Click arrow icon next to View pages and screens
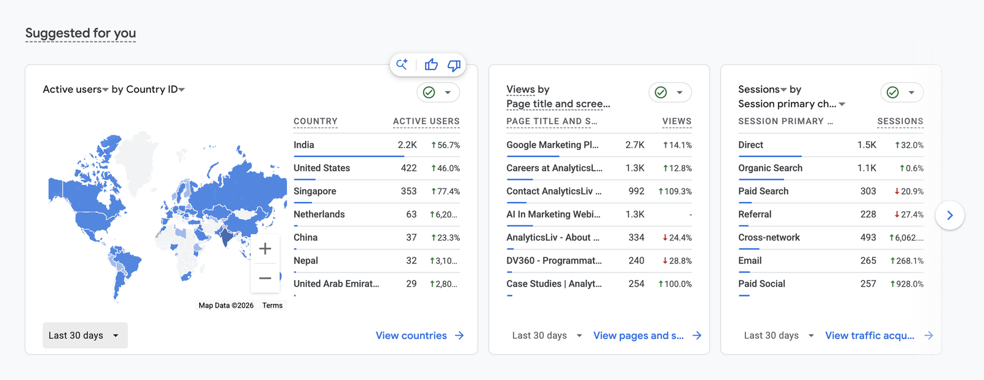 [697, 335]
